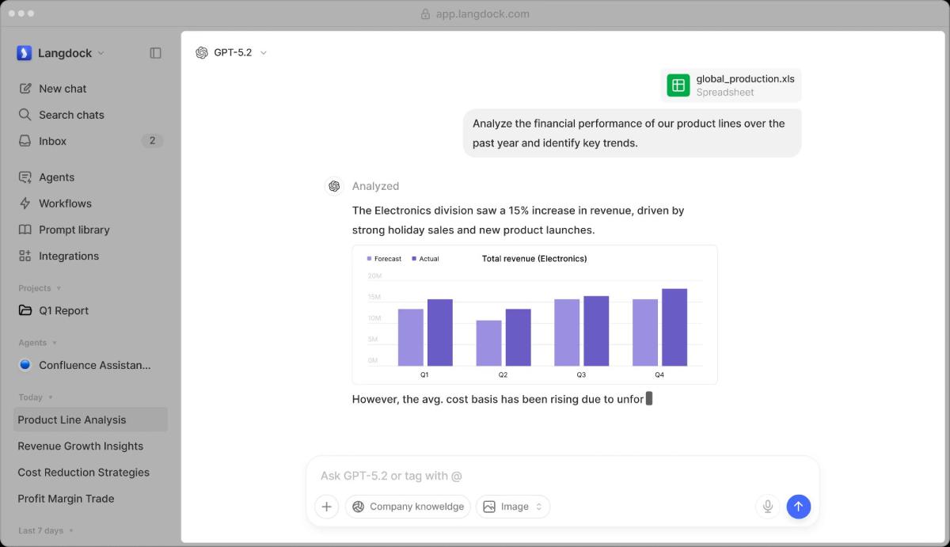Expand the Langdock workspace menu
Image resolution: width=950 pixels, height=547 pixels.
pyautogui.click(x=61, y=53)
